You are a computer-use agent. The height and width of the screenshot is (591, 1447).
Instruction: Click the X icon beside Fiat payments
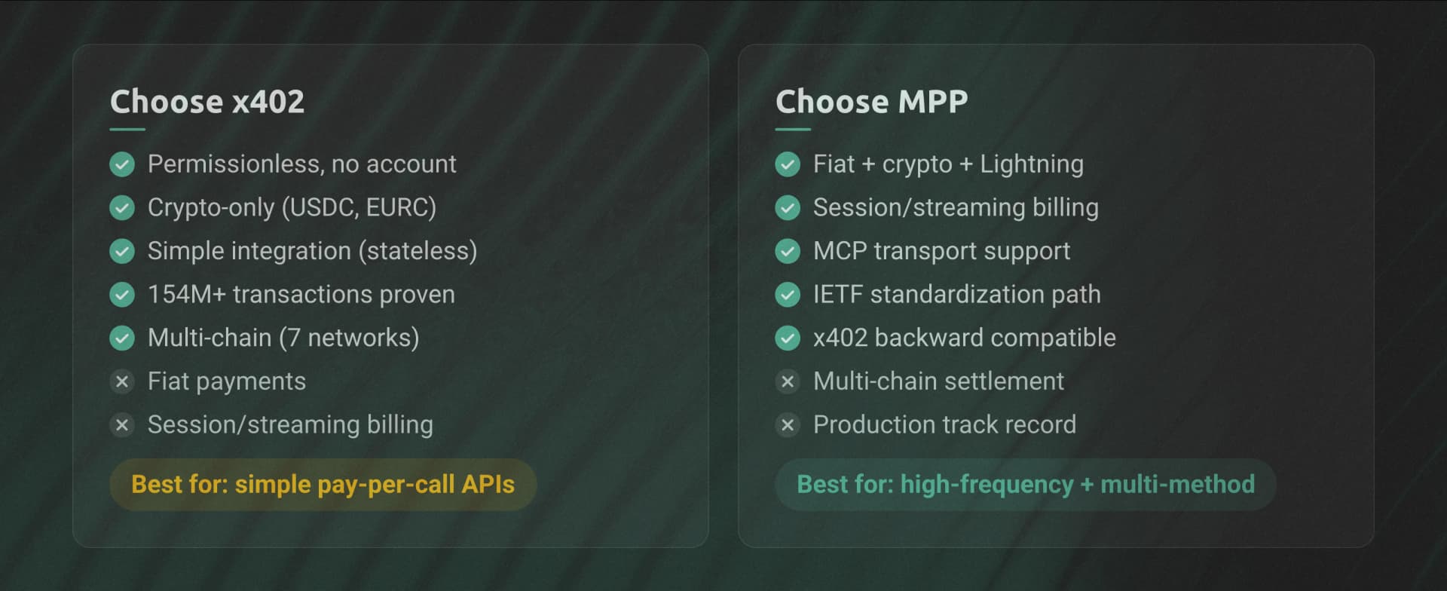pos(122,382)
